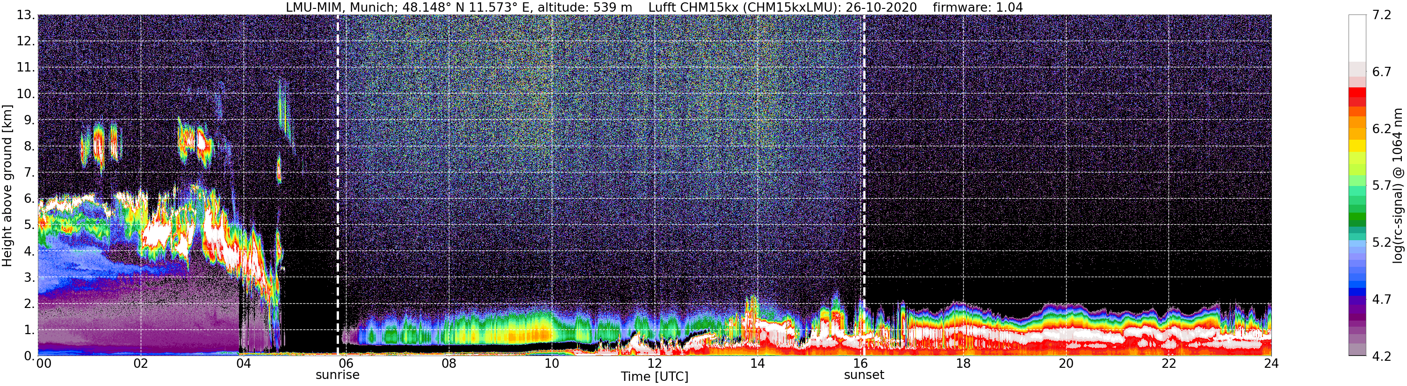Click the white top segment of the colorbar

[1357, 38]
